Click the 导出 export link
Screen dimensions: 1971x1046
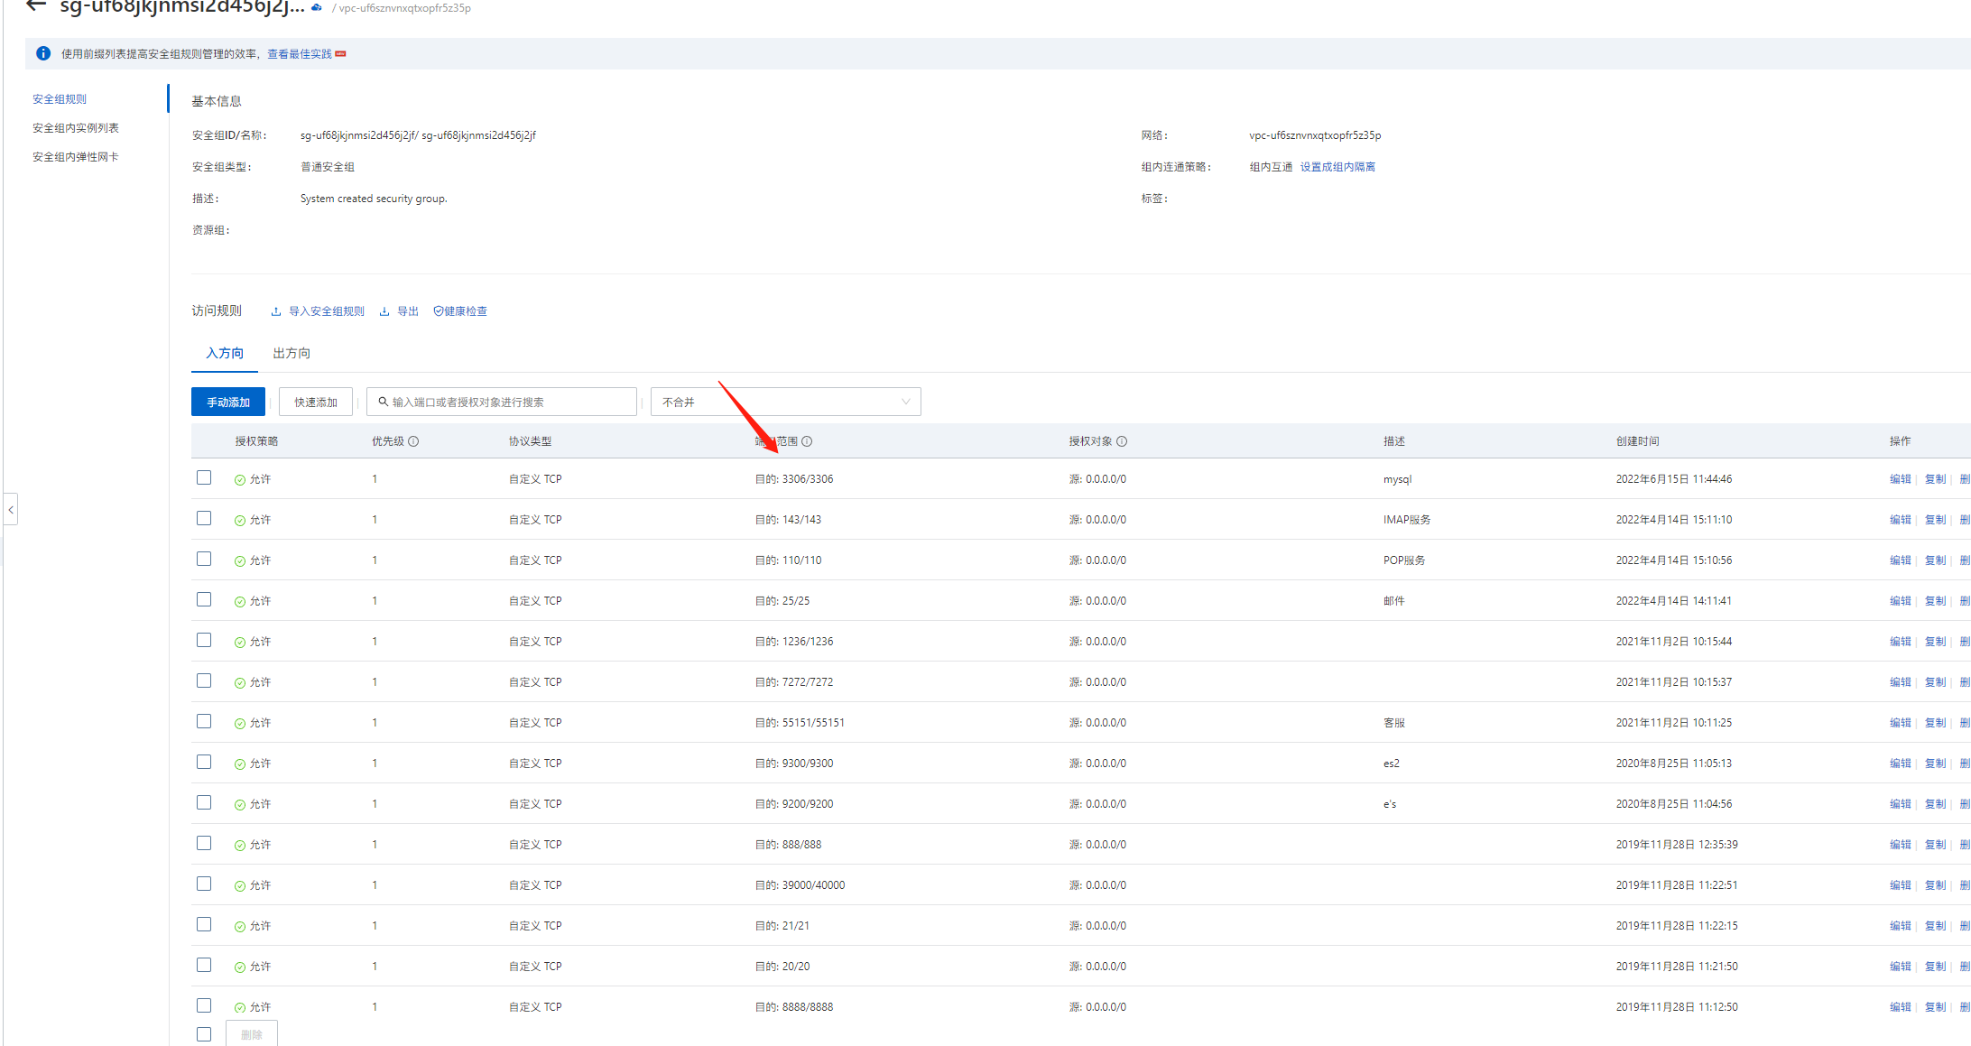408,311
